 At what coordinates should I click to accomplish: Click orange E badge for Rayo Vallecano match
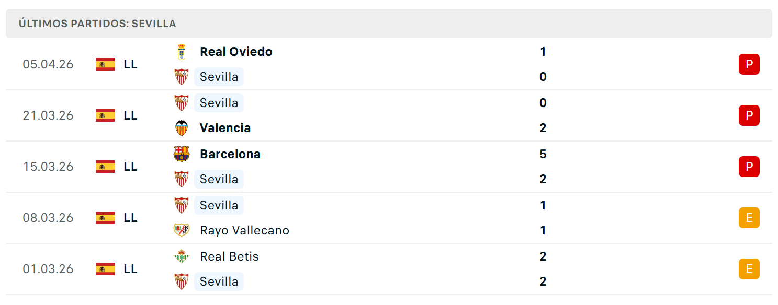point(749,218)
